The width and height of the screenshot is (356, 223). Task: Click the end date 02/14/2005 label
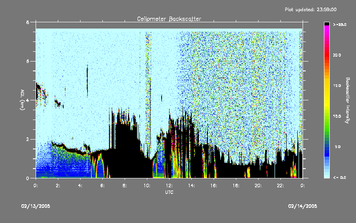pyautogui.click(x=303, y=206)
